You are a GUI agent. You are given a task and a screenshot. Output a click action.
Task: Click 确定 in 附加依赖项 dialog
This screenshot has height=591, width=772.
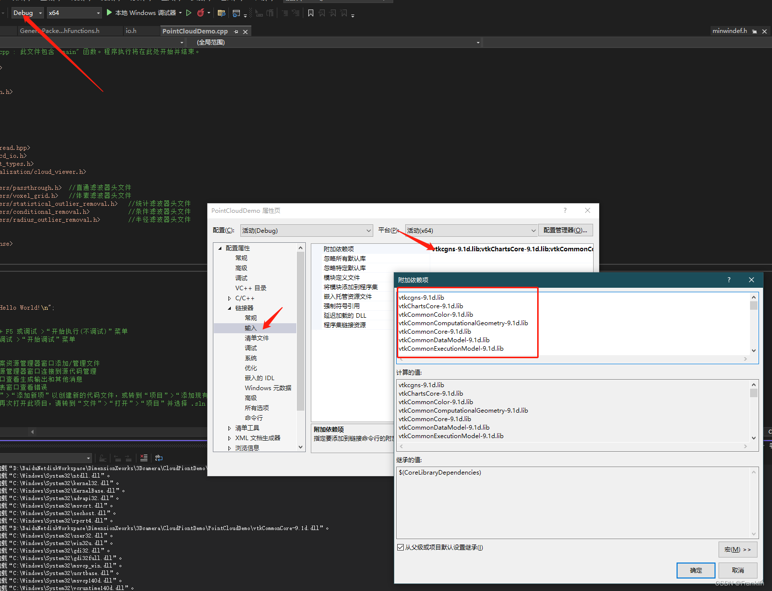pos(696,570)
